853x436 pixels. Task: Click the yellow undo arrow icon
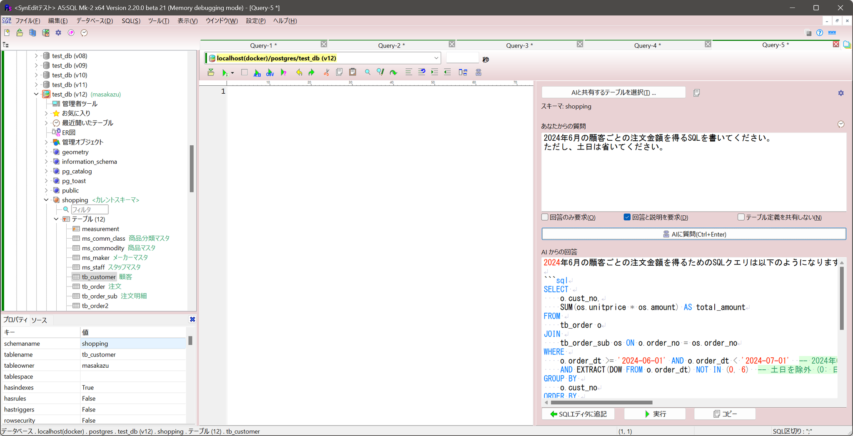[299, 72]
